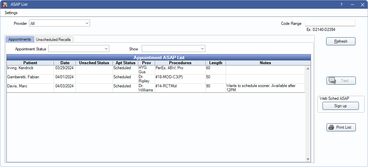Sort the list by Patient column header
This screenshot has height=167, width=368.
(30, 63)
